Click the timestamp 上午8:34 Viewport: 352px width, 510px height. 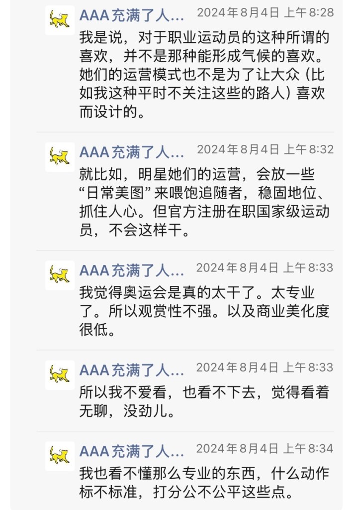click(264, 449)
